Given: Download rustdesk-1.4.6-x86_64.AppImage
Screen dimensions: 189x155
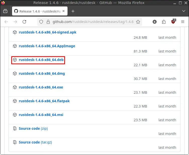Looking at the screenshot, I should [x=47, y=46].
